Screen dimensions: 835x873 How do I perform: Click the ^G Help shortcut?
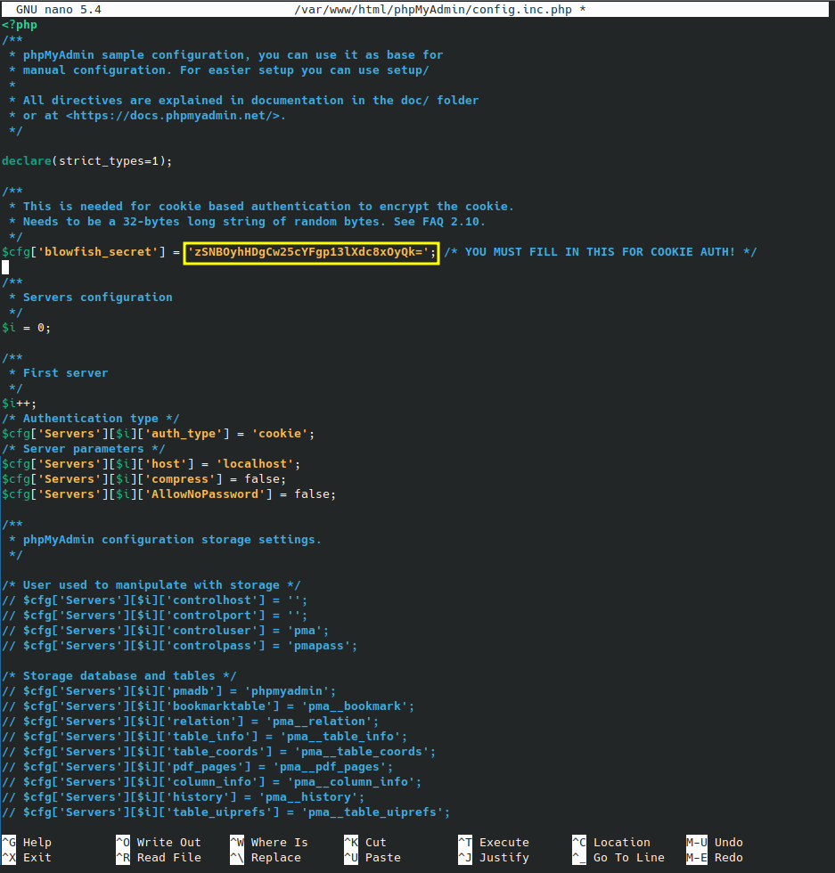tap(27, 843)
